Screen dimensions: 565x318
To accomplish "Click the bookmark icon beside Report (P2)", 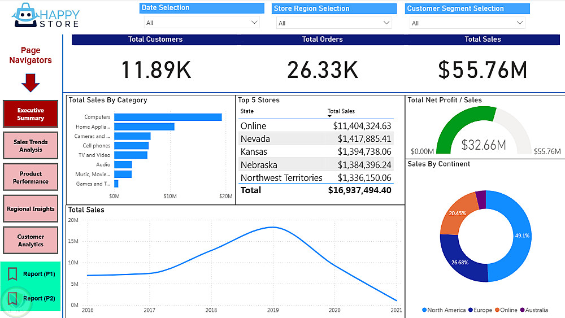I will pyautogui.click(x=12, y=299).
